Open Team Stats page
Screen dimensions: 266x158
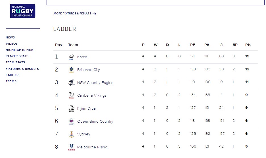pyautogui.click(x=15, y=62)
